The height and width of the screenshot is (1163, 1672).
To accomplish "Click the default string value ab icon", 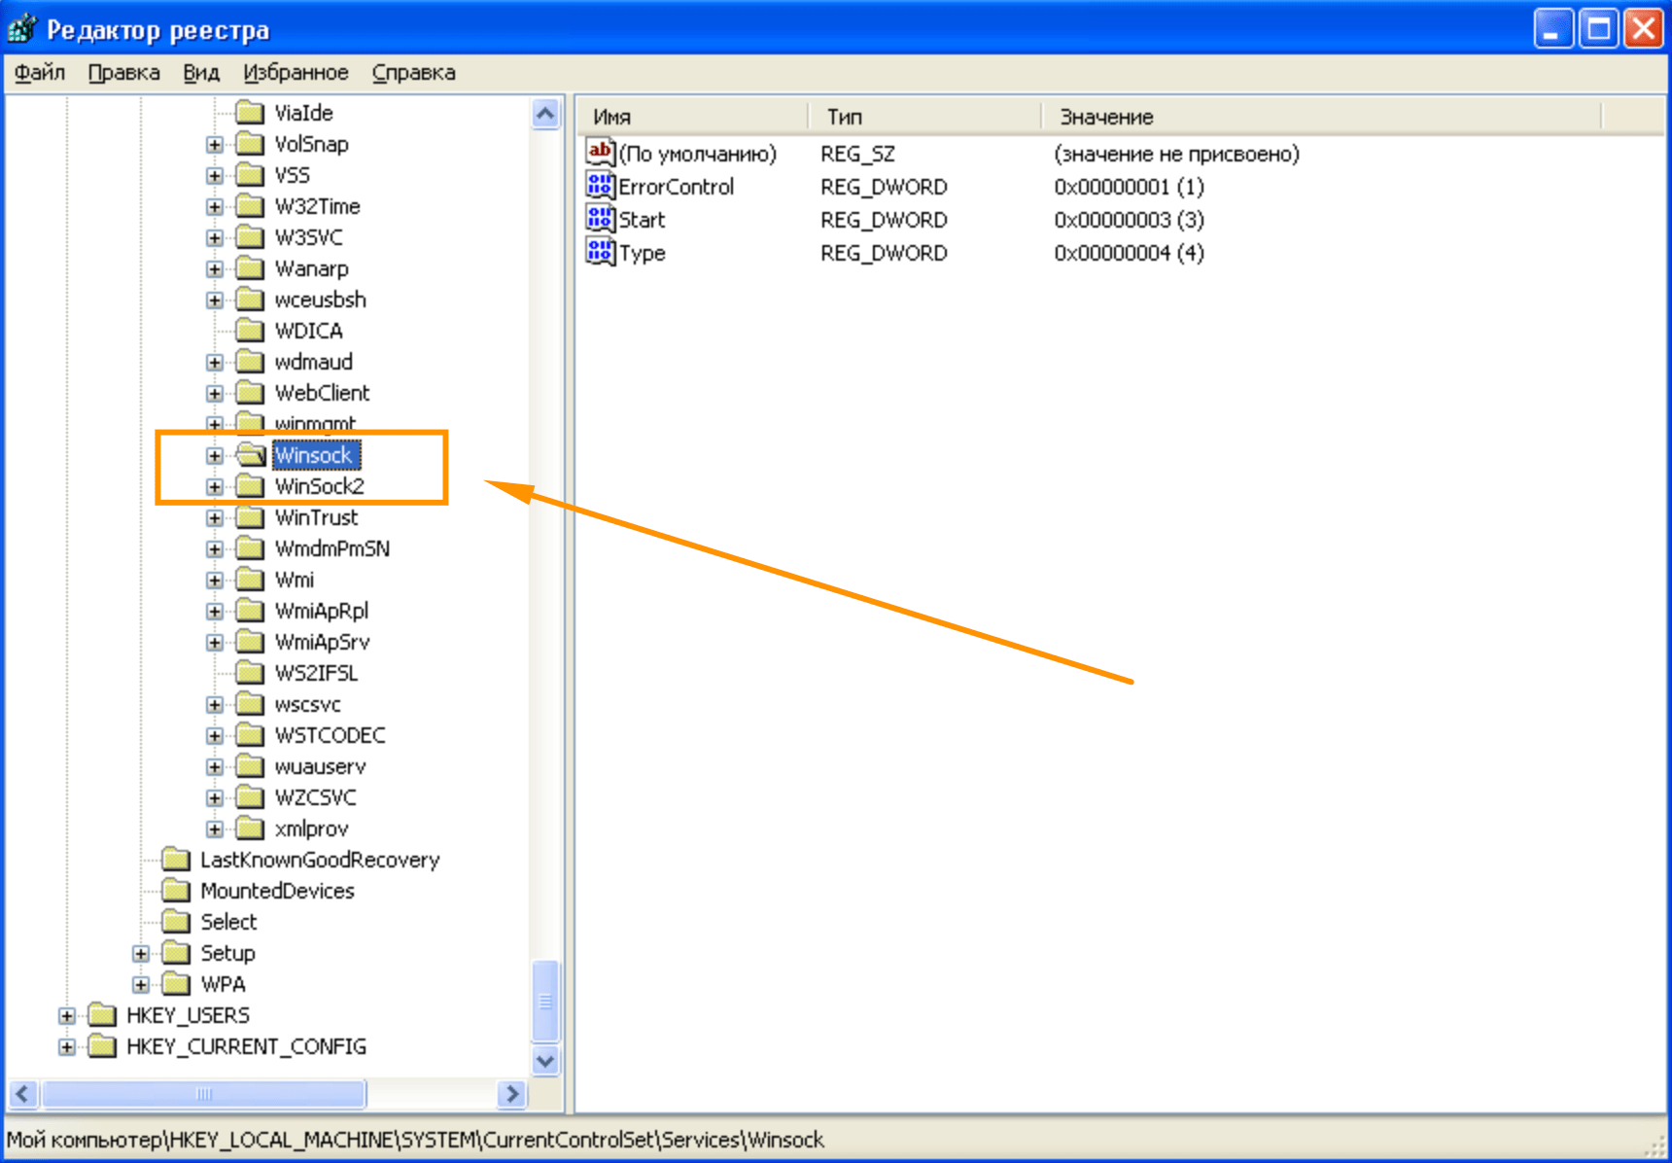I will [x=600, y=152].
